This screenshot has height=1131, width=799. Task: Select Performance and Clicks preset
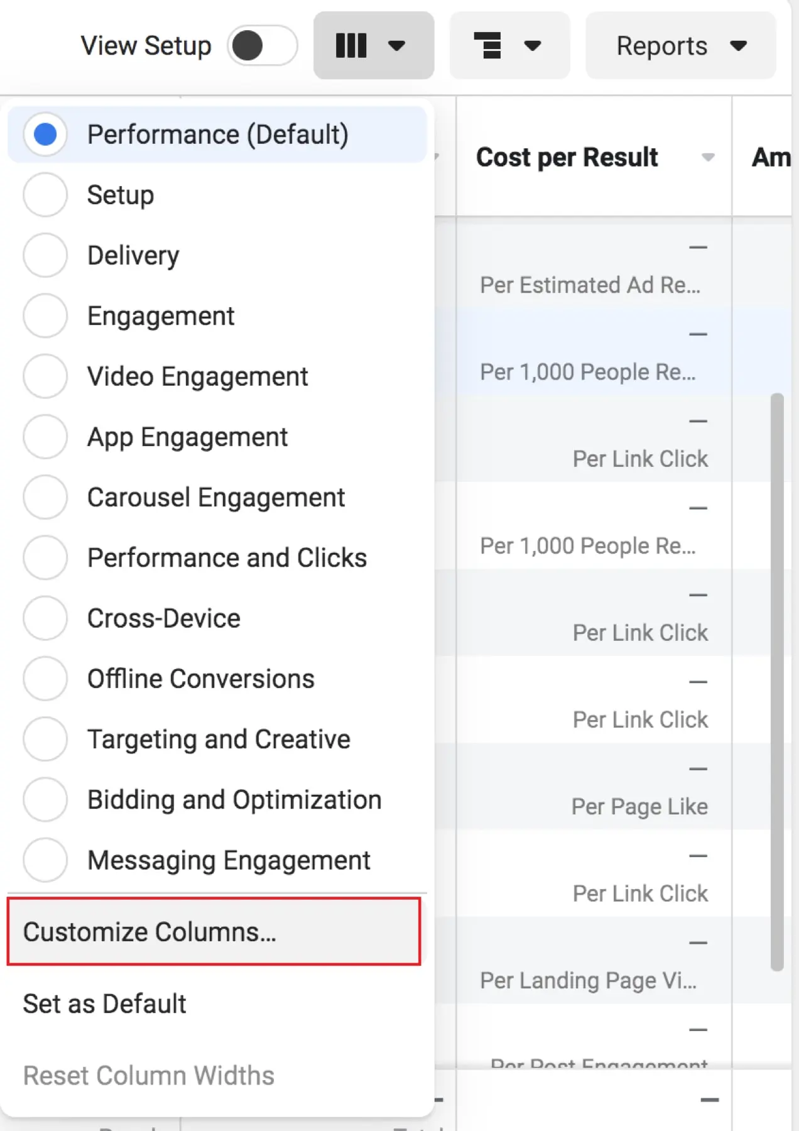coord(45,557)
